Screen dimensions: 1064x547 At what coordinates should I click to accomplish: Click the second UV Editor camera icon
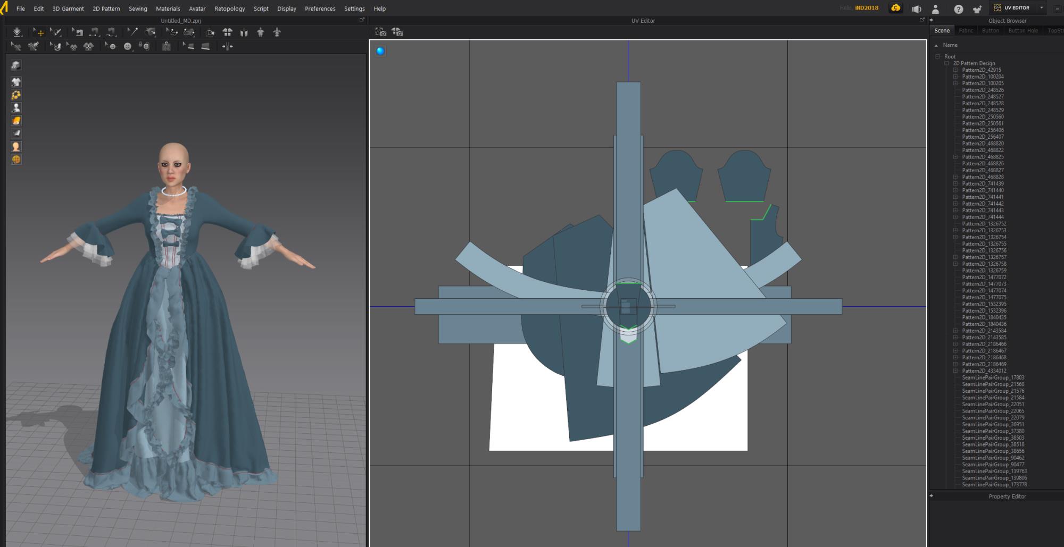397,32
